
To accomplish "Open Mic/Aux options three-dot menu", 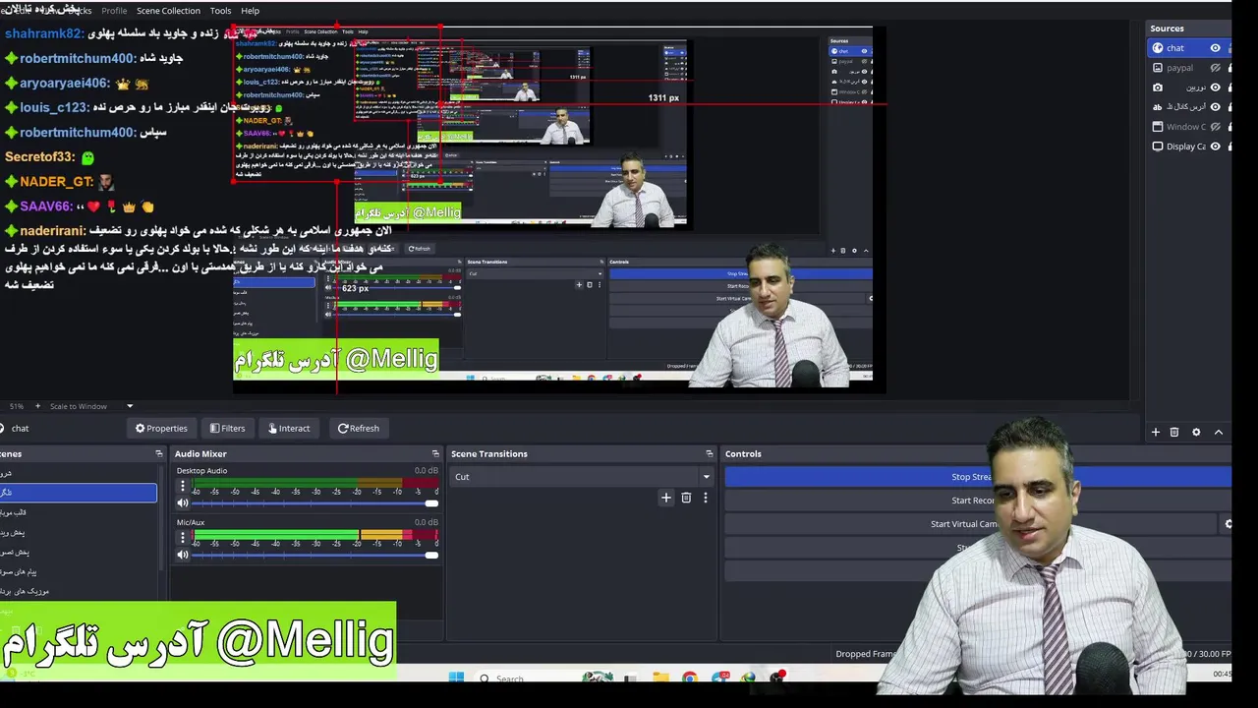I will (x=182, y=537).
